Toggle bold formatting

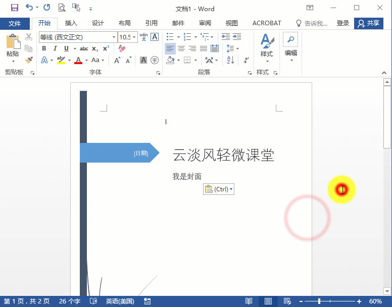pyautogui.click(x=44, y=48)
